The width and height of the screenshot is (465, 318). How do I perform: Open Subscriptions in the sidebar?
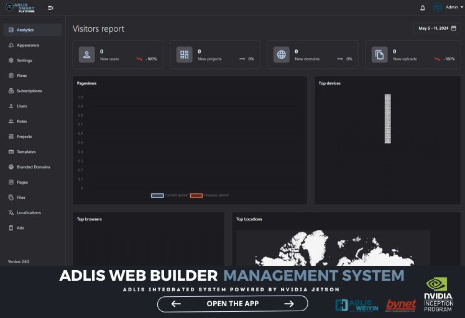(29, 91)
